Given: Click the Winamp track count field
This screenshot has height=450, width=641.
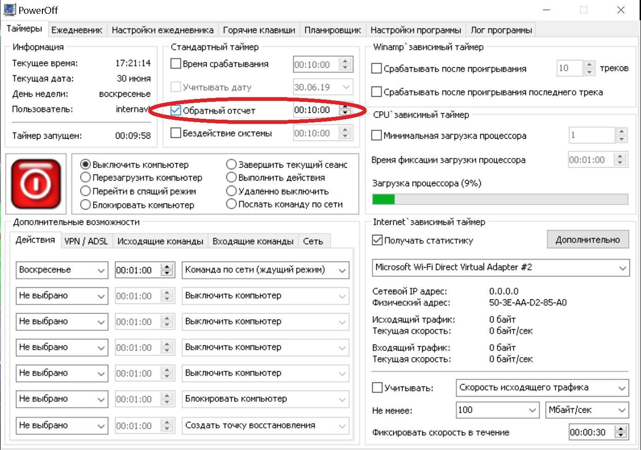Looking at the screenshot, I should [x=570, y=69].
